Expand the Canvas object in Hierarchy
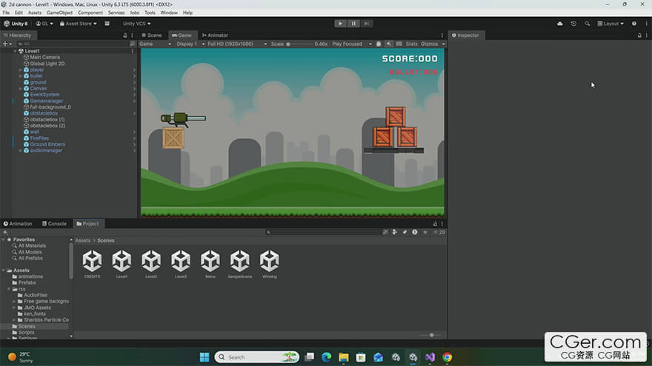 click(21, 89)
